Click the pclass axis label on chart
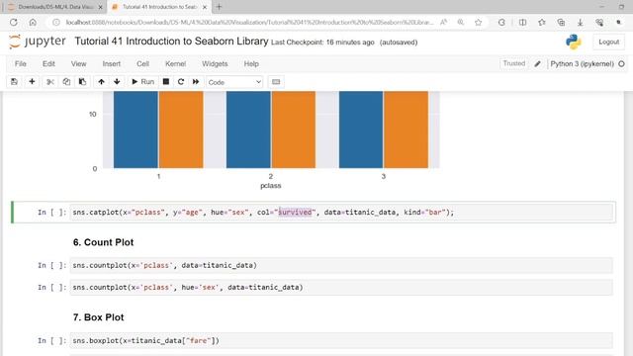 point(270,186)
